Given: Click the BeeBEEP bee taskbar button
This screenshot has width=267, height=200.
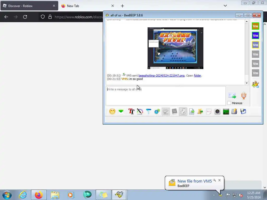Looking at the screenshot, I should (x=119, y=195).
